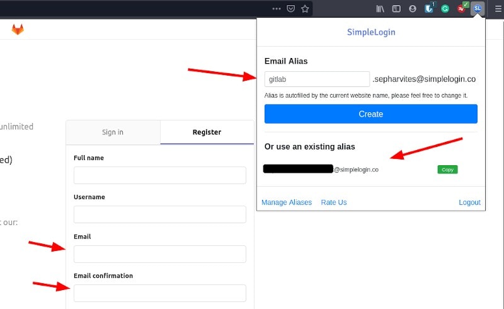Bookmark this page with the star icon
This screenshot has height=309, width=504.
(x=305, y=9)
